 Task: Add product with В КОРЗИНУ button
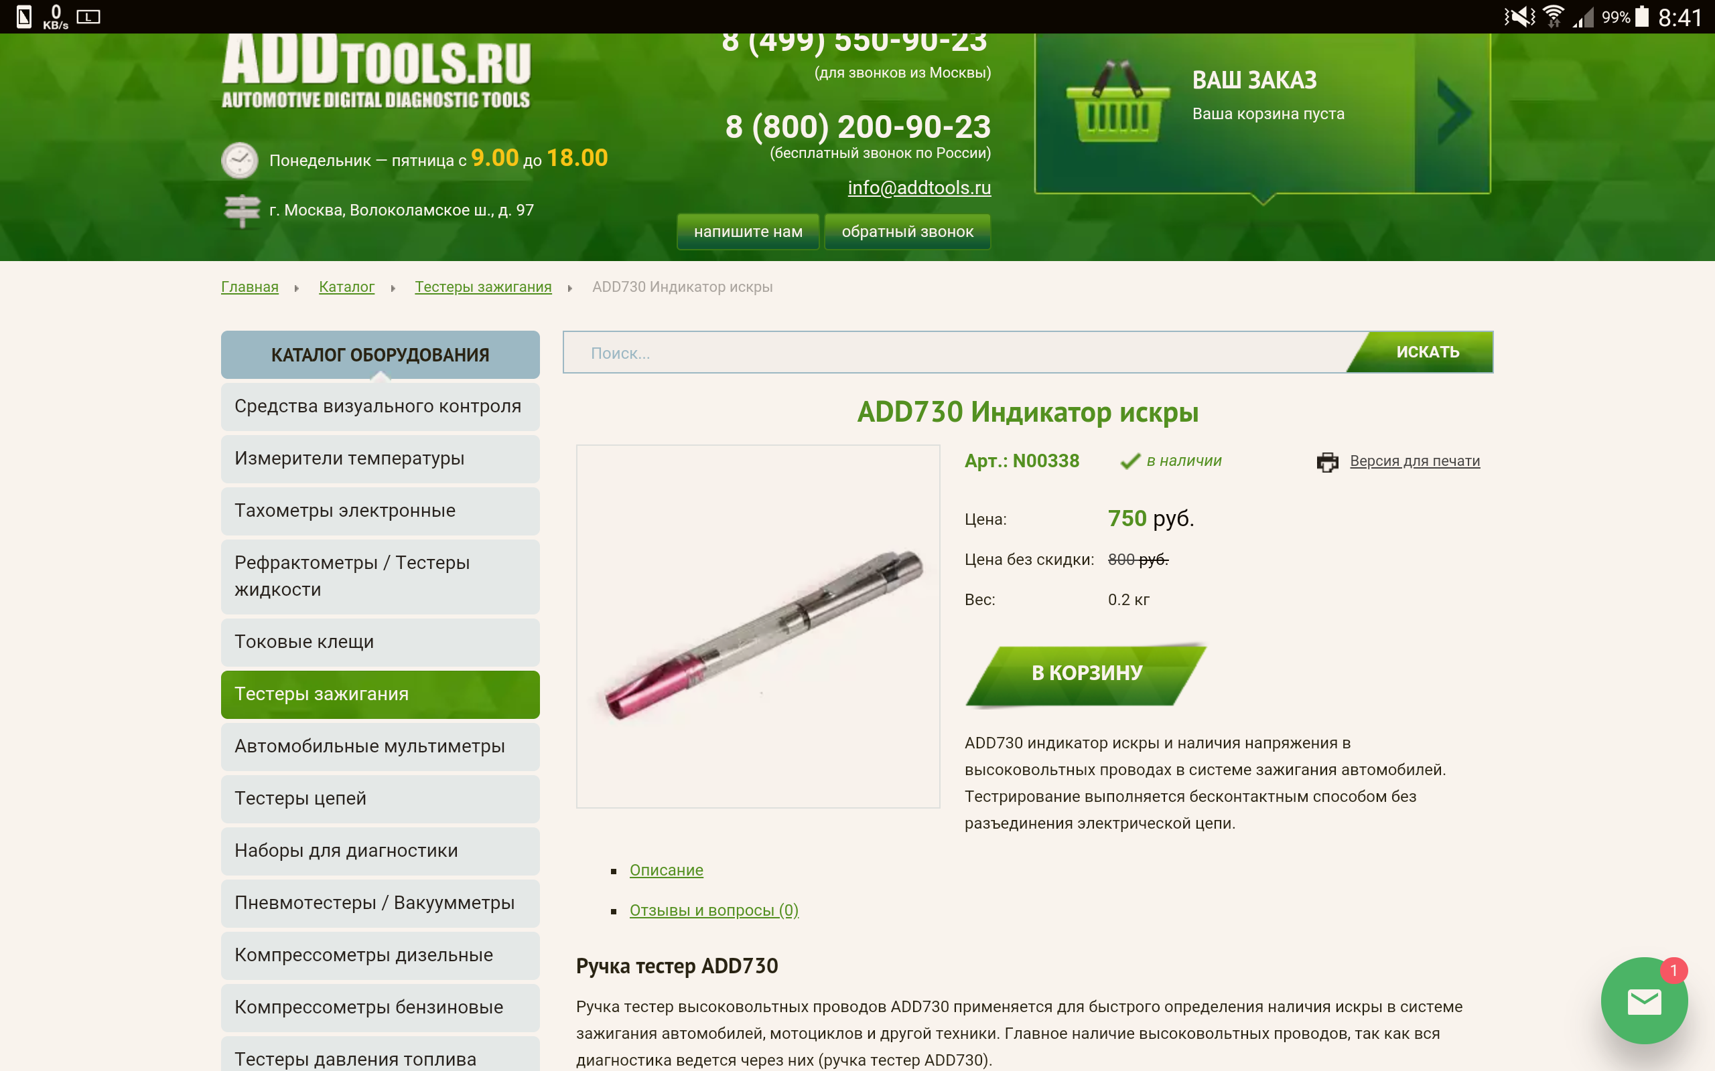1086,673
